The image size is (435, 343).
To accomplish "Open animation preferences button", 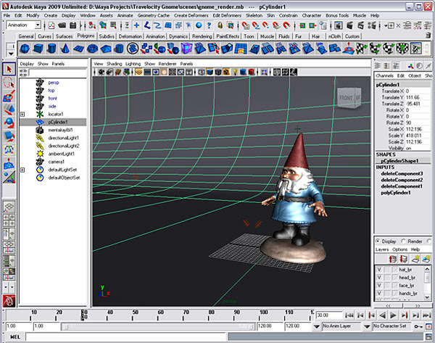I will point(428,326).
